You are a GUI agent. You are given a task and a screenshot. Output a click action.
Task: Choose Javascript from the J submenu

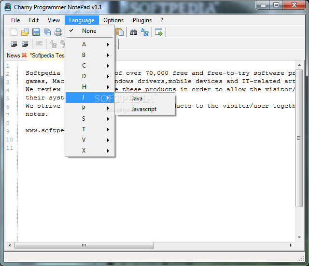tap(145, 109)
